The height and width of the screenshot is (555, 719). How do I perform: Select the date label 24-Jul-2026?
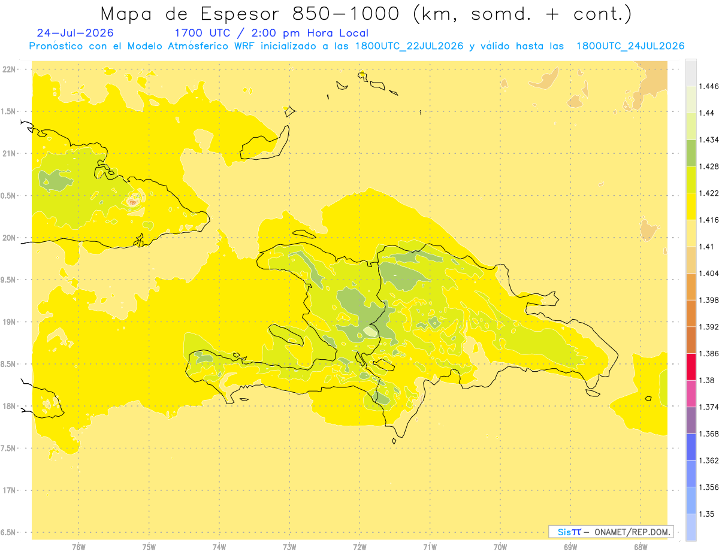75,33
